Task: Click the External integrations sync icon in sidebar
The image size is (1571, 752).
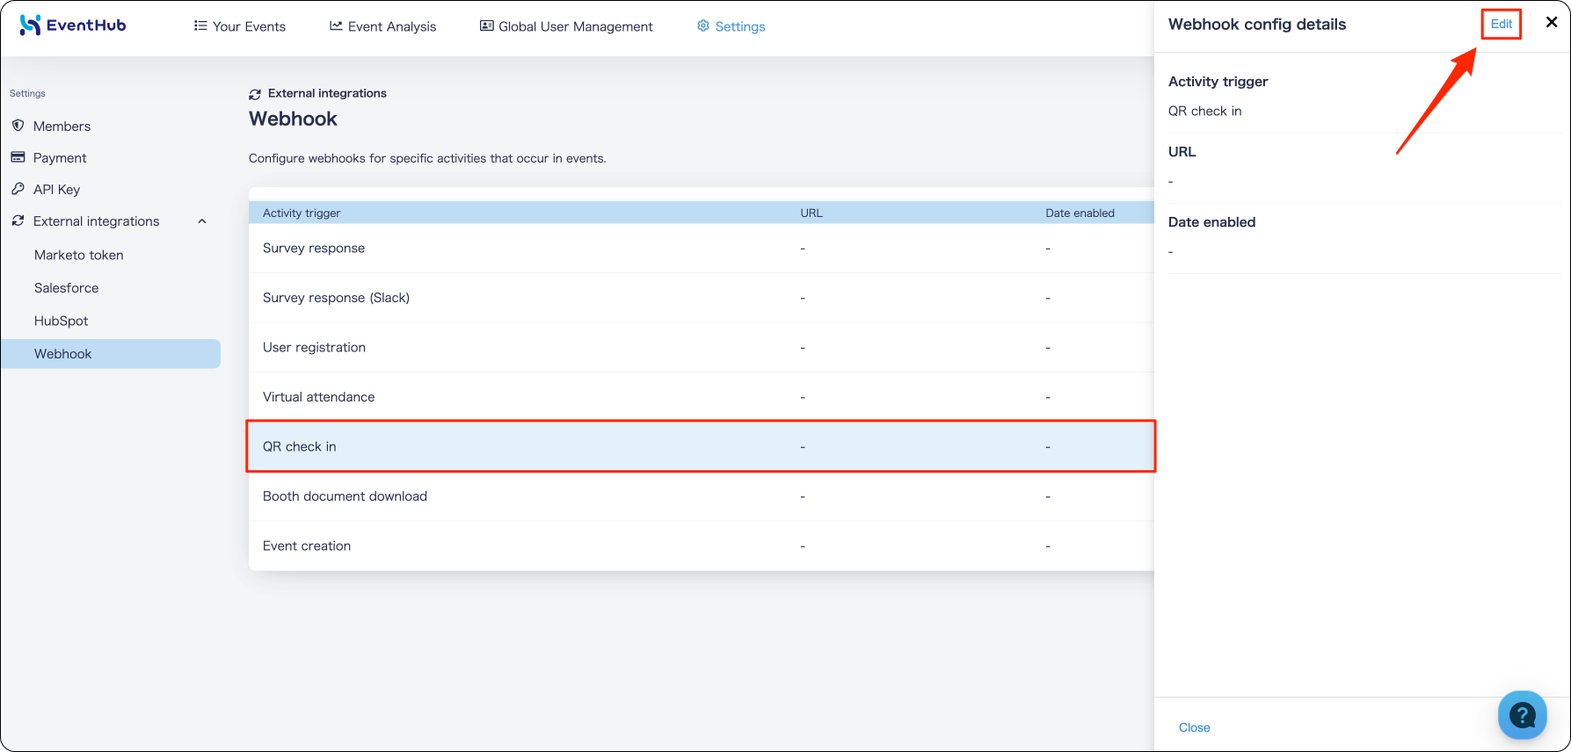Action: pyautogui.click(x=18, y=221)
